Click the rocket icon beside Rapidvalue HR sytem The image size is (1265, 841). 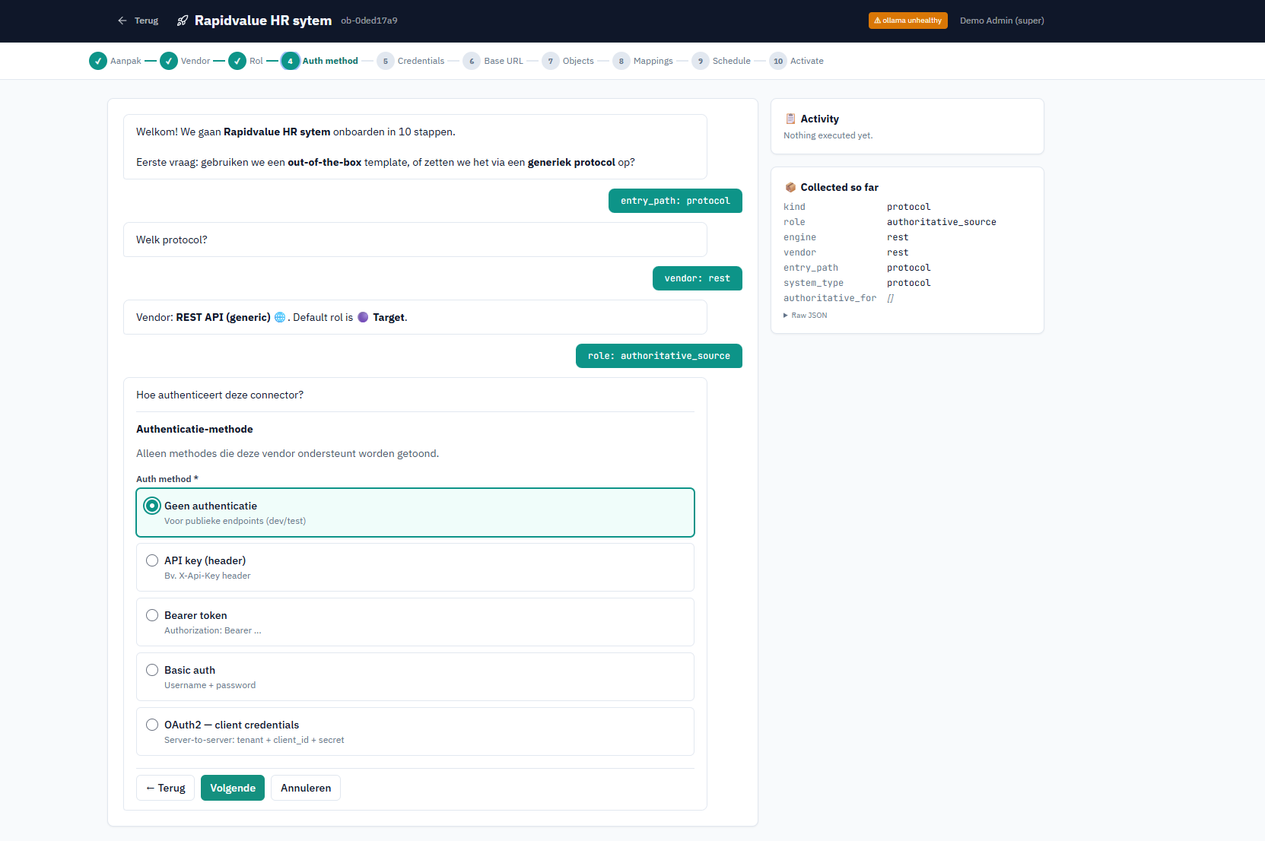pyautogui.click(x=183, y=21)
